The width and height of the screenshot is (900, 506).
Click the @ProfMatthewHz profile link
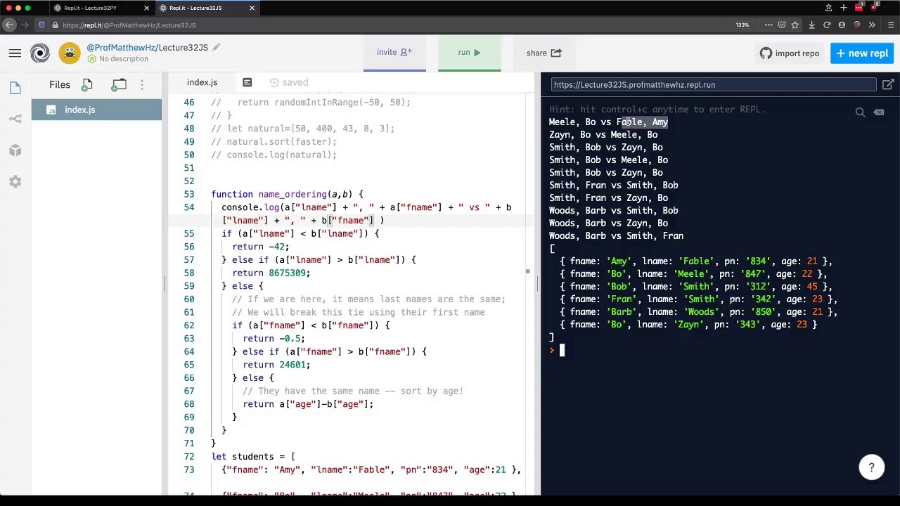tap(120, 47)
